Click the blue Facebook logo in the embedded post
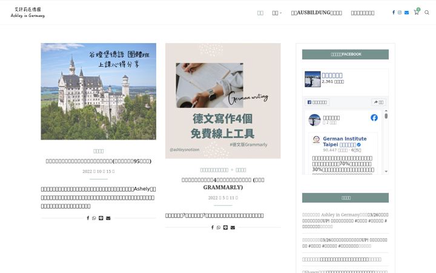 pyautogui.click(x=374, y=118)
